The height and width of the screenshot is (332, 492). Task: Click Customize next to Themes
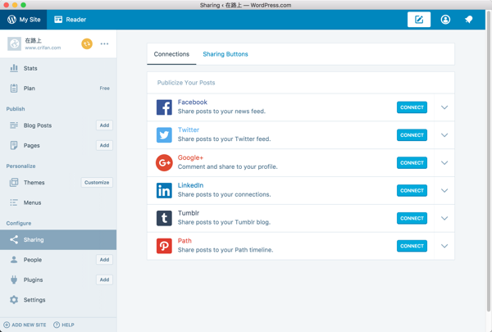(x=97, y=182)
